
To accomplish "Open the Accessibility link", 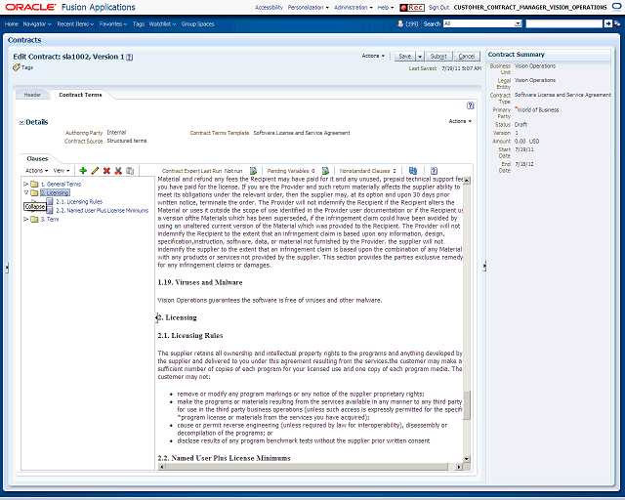I will tap(270, 8).
